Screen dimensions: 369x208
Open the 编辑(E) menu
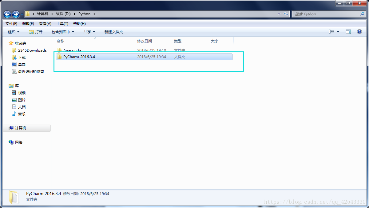coord(28,24)
